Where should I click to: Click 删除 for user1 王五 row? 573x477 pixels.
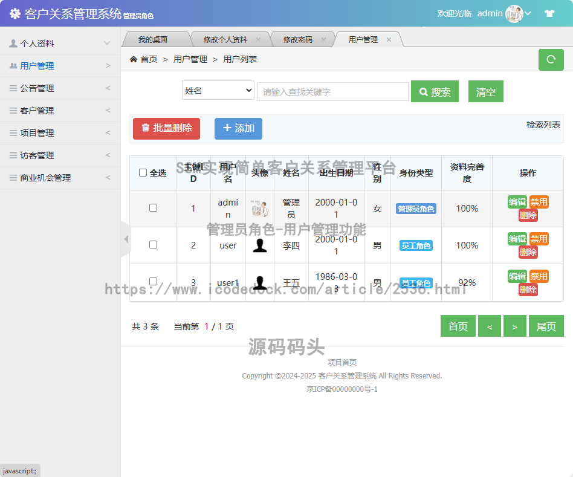(528, 290)
